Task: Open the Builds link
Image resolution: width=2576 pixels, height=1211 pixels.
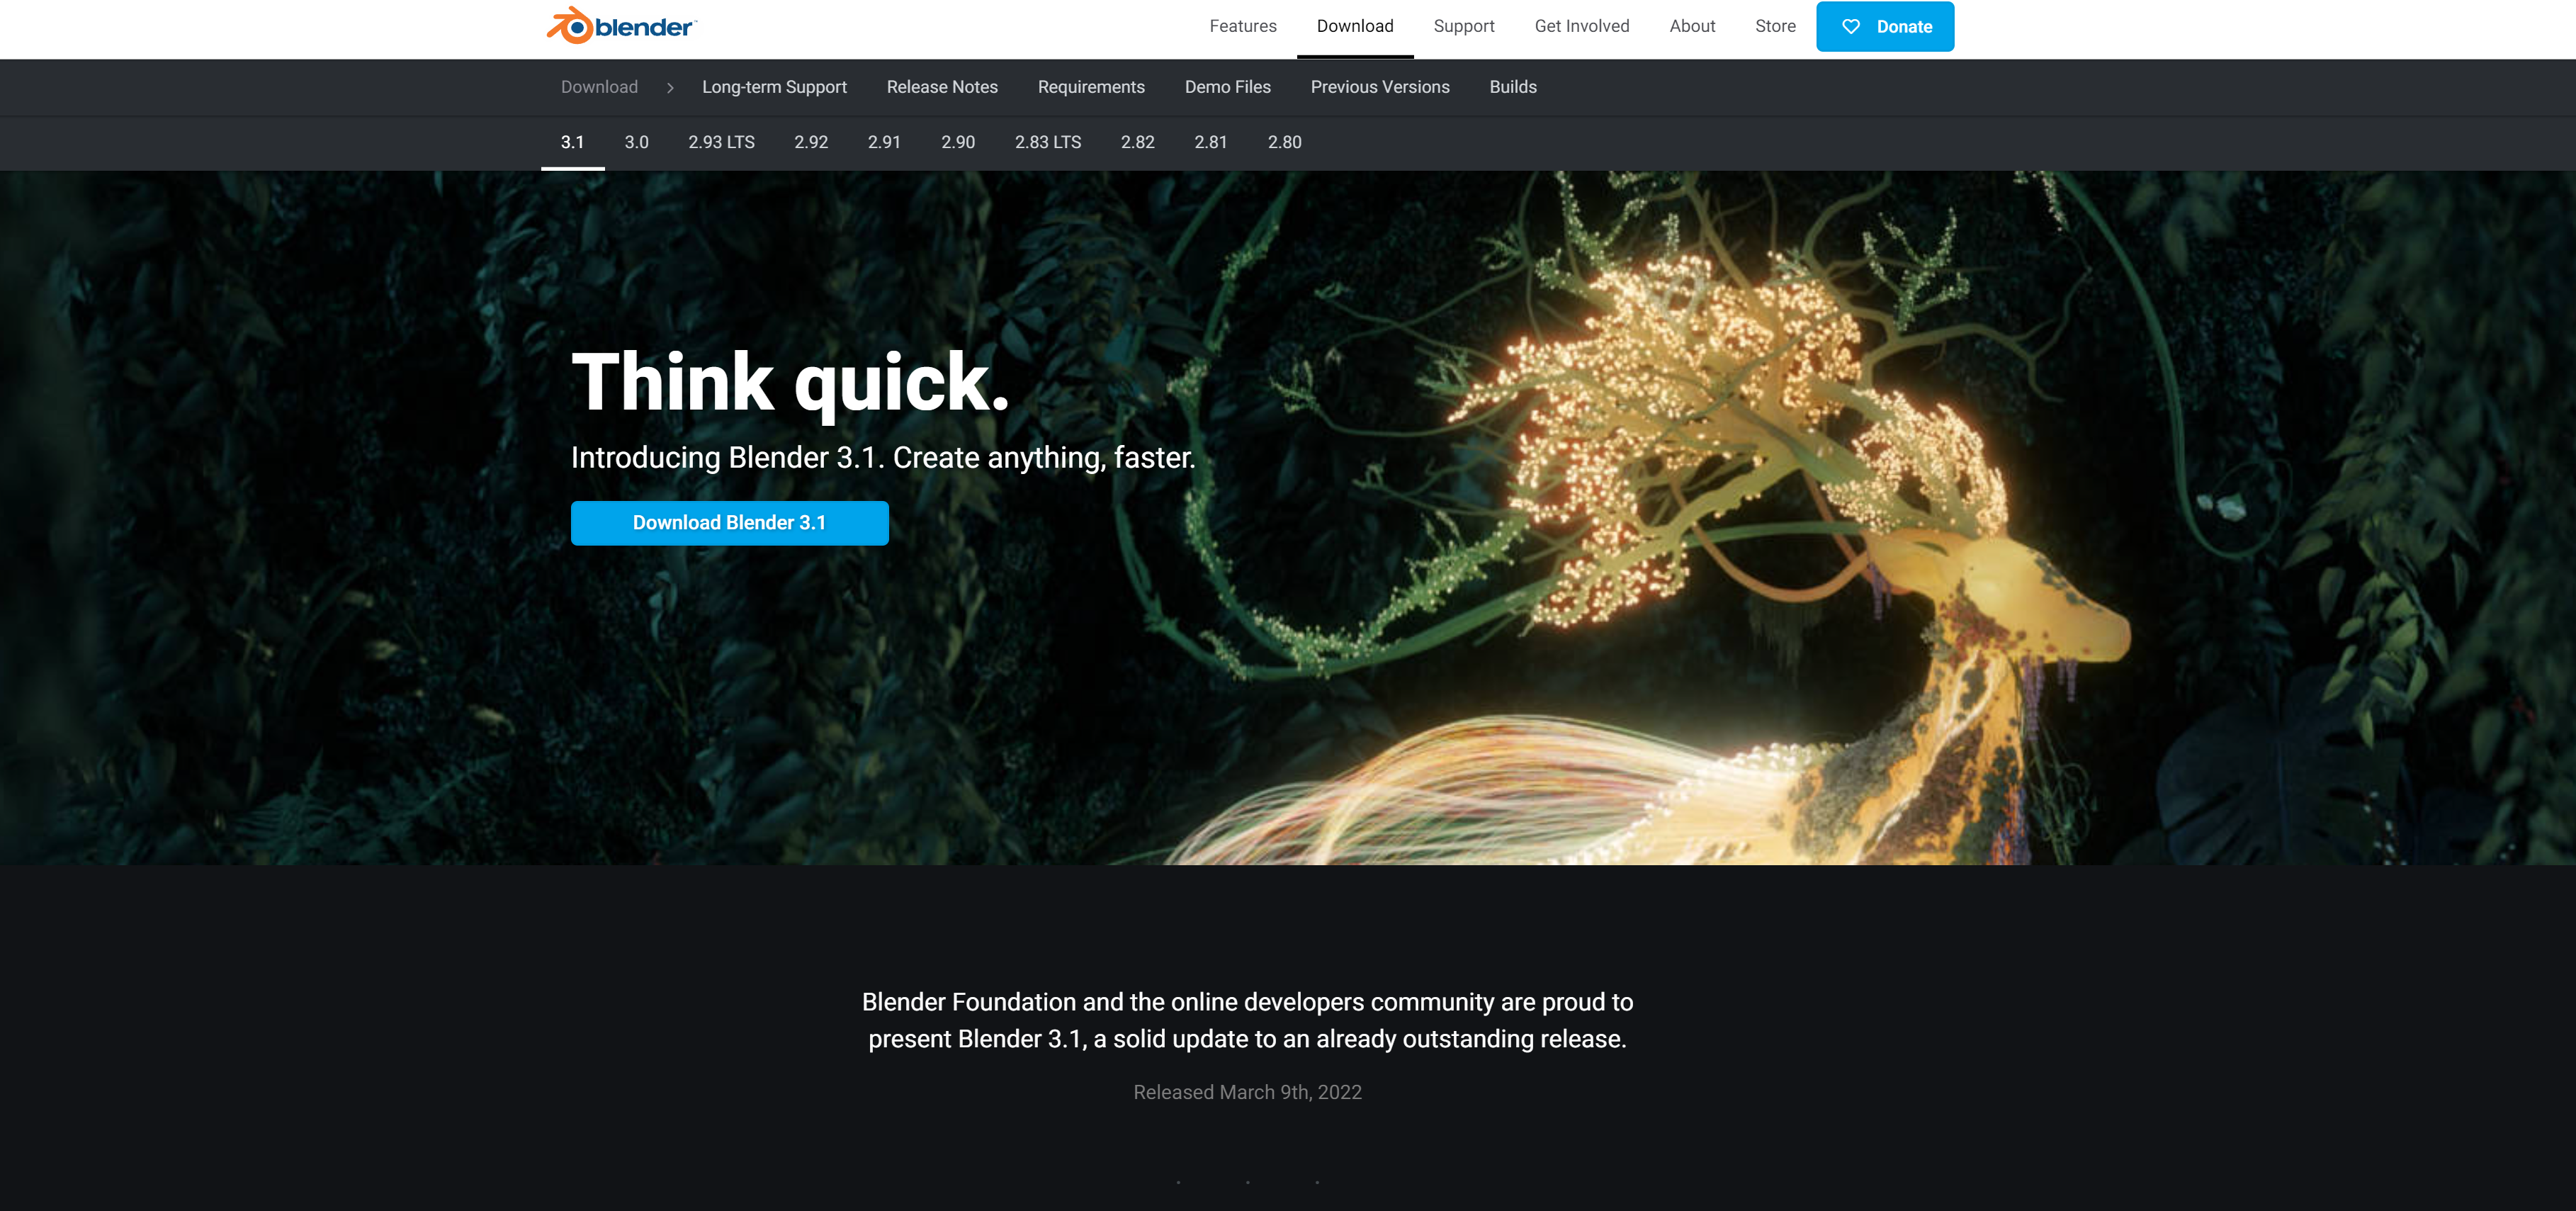Action: click(x=1512, y=87)
